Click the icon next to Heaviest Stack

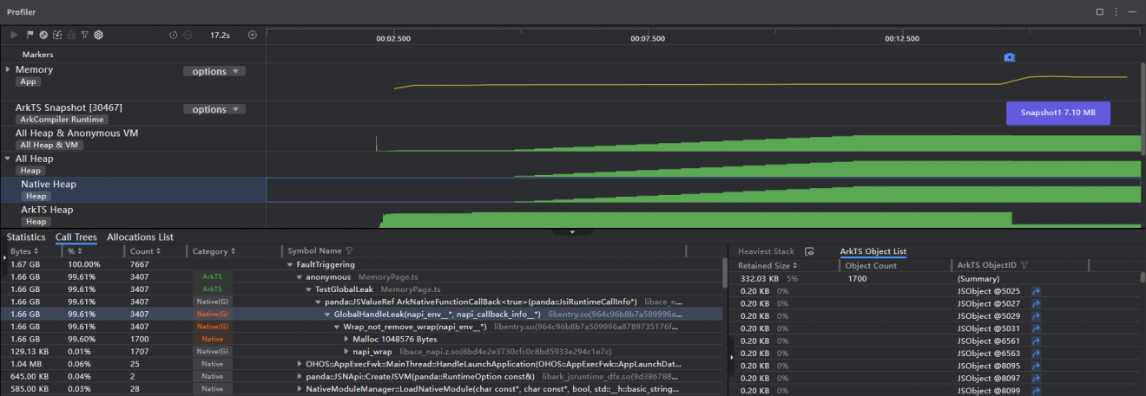809,251
